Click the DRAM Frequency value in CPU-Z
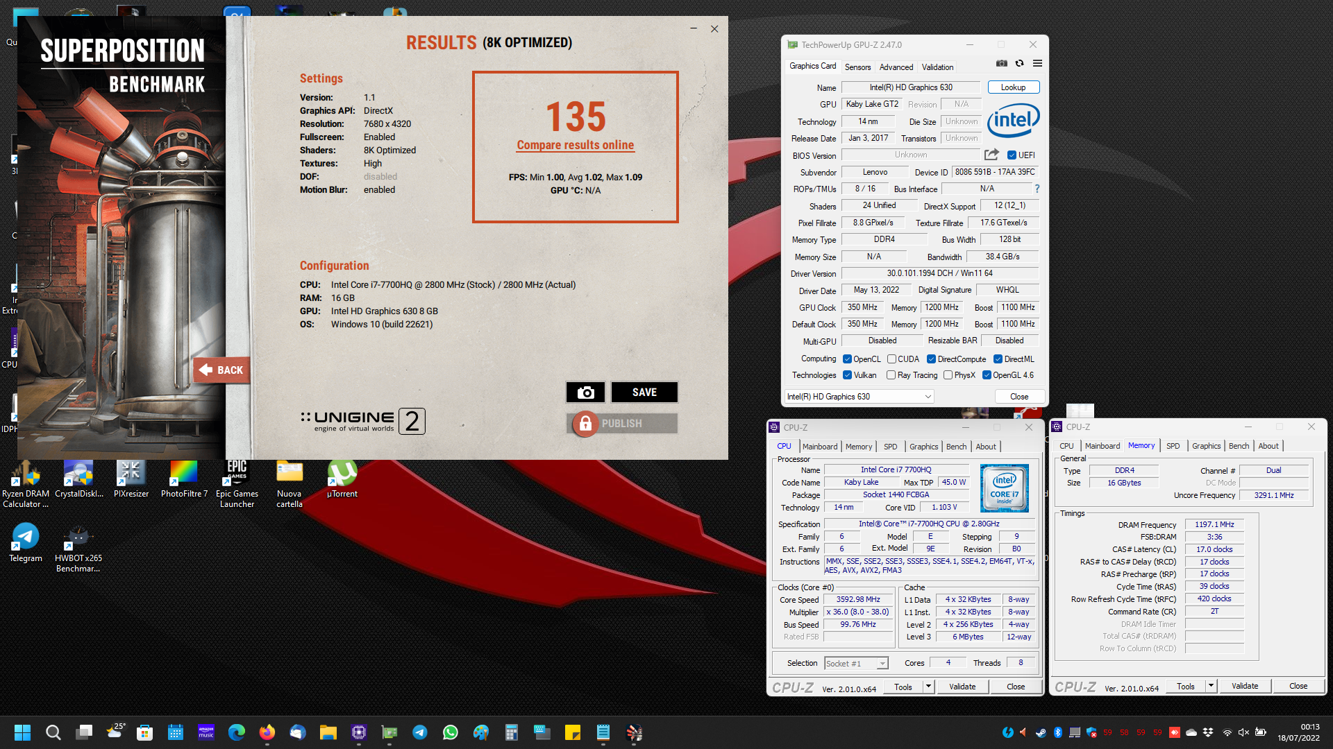This screenshot has height=749, width=1333. point(1214,524)
